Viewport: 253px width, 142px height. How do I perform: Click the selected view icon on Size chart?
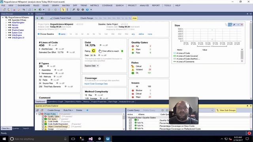tap(230, 24)
